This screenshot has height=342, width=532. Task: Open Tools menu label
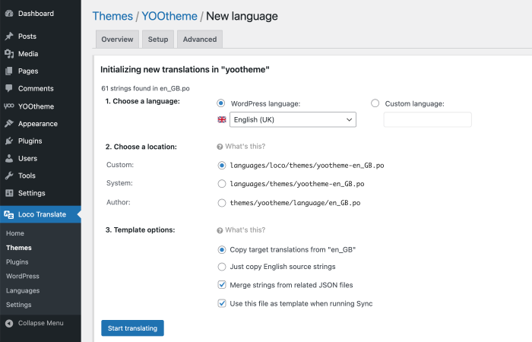27,176
